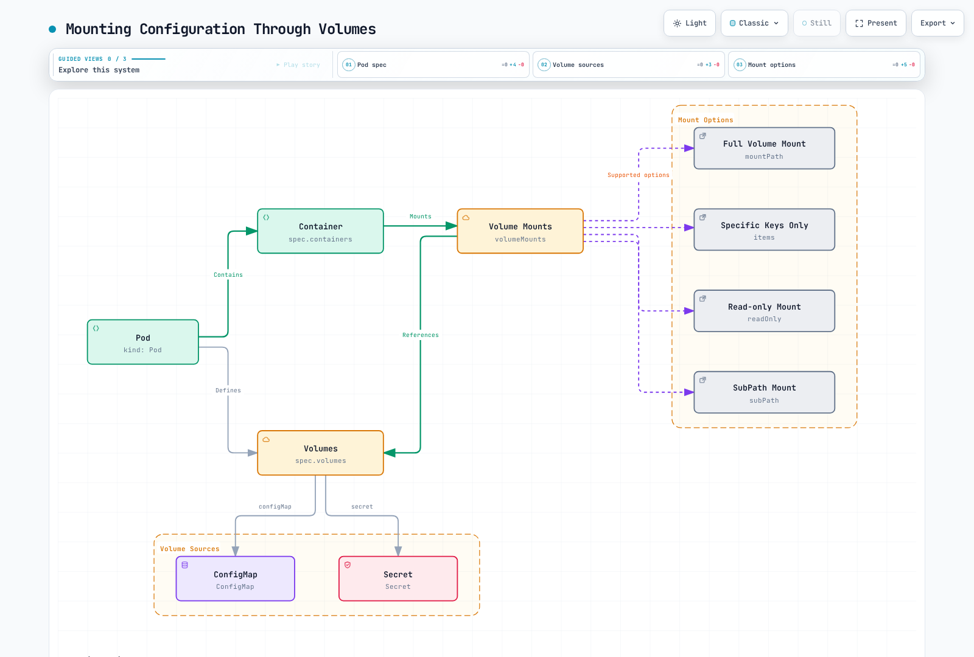Select the Pod node
The image size is (974, 657).
(143, 342)
